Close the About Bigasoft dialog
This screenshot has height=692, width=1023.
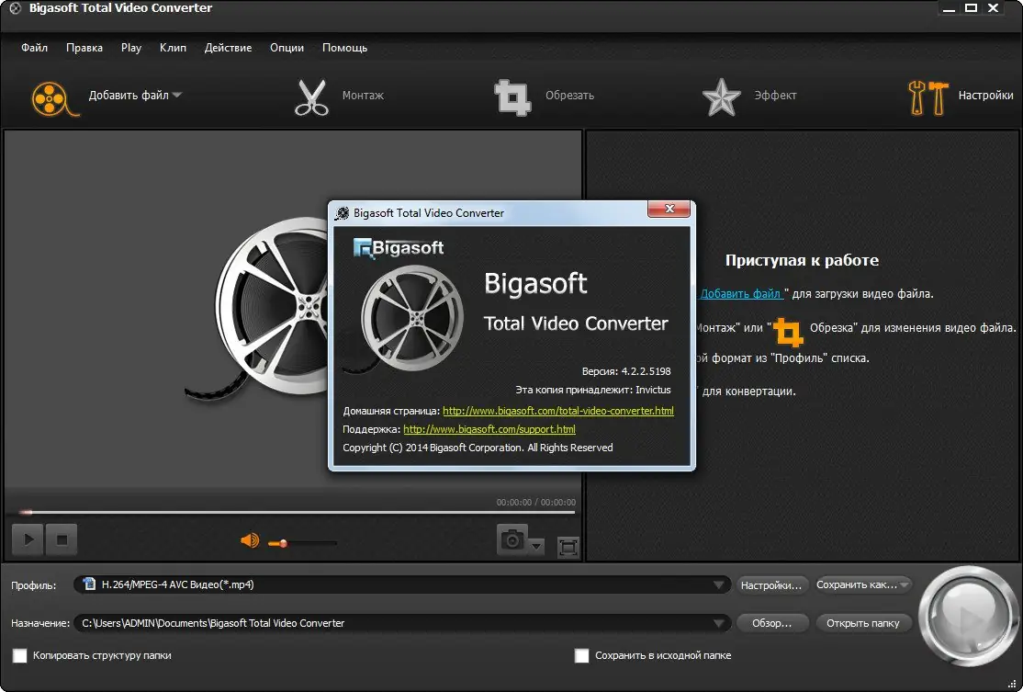669,209
